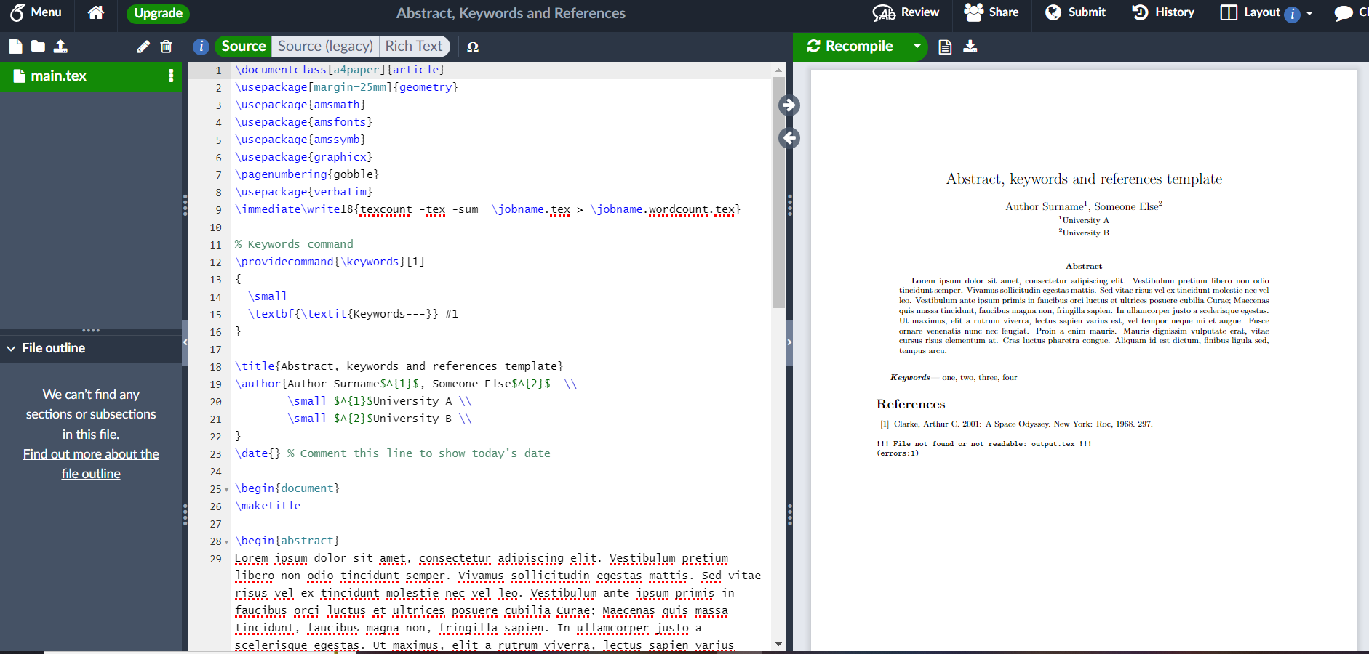
Task: Click the \usepackage{graphicx} line
Action: 303,157
